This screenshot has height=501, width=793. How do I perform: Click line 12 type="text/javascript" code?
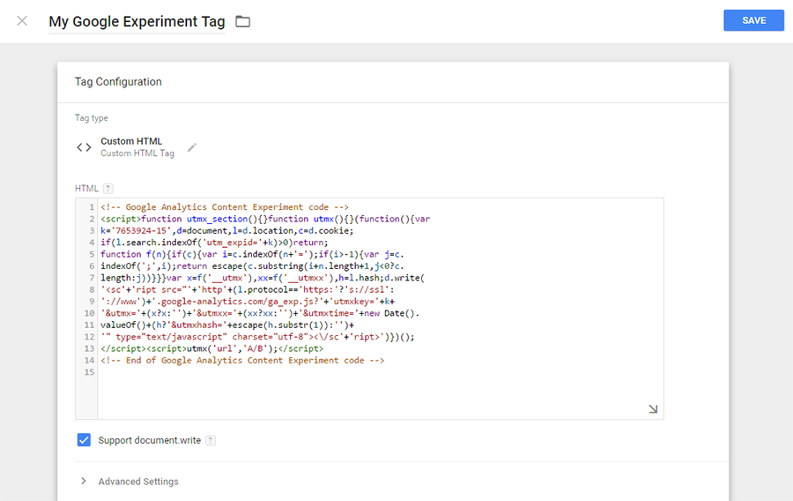(x=257, y=337)
